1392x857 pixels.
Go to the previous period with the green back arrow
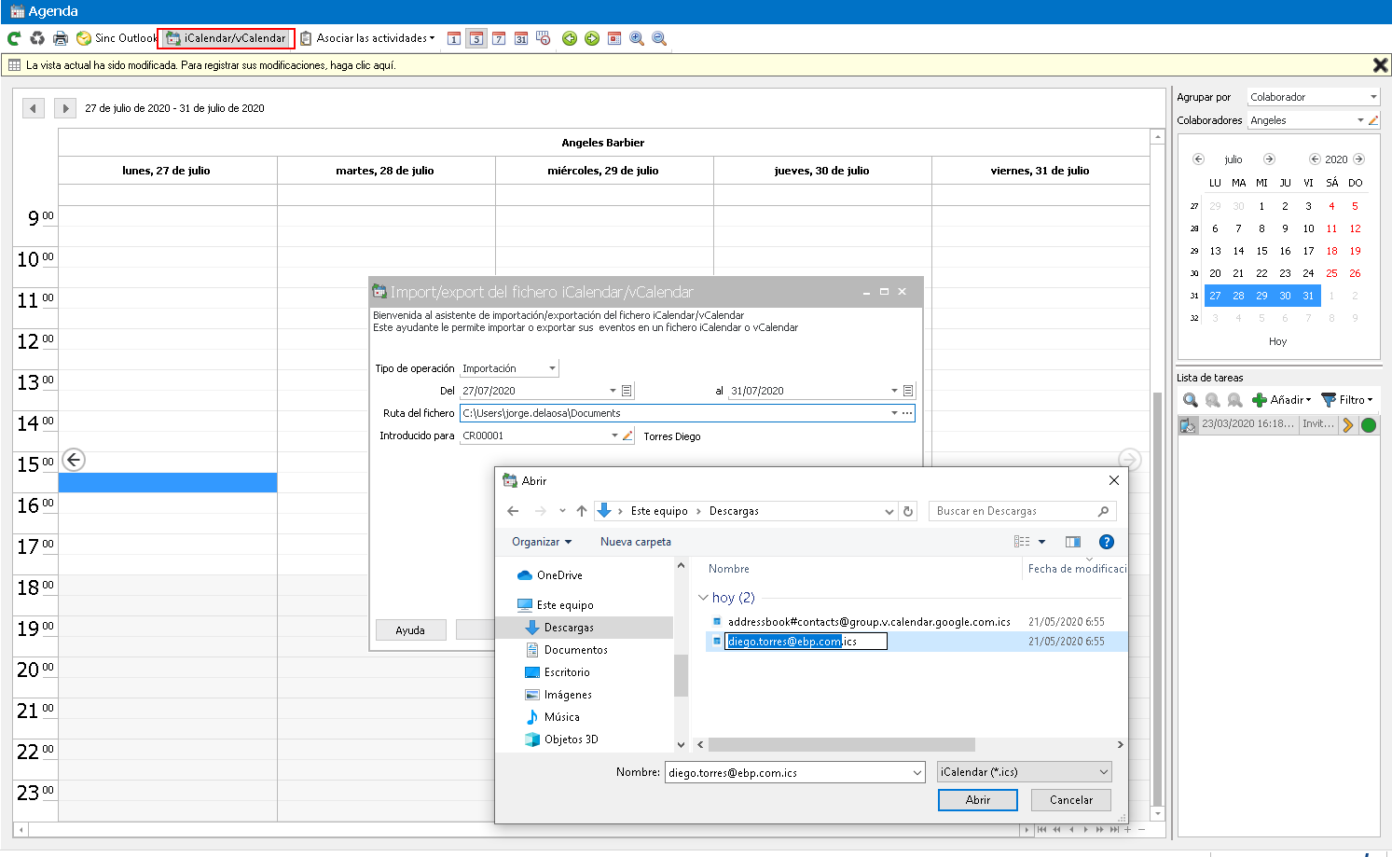click(x=570, y=38)
